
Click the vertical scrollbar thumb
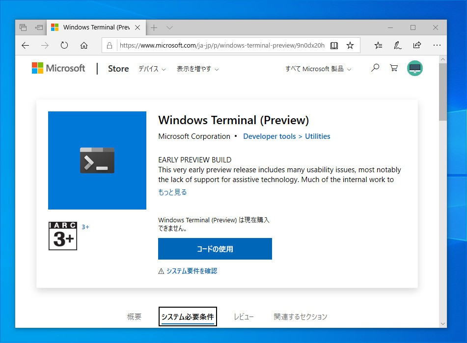pos(443,92)
